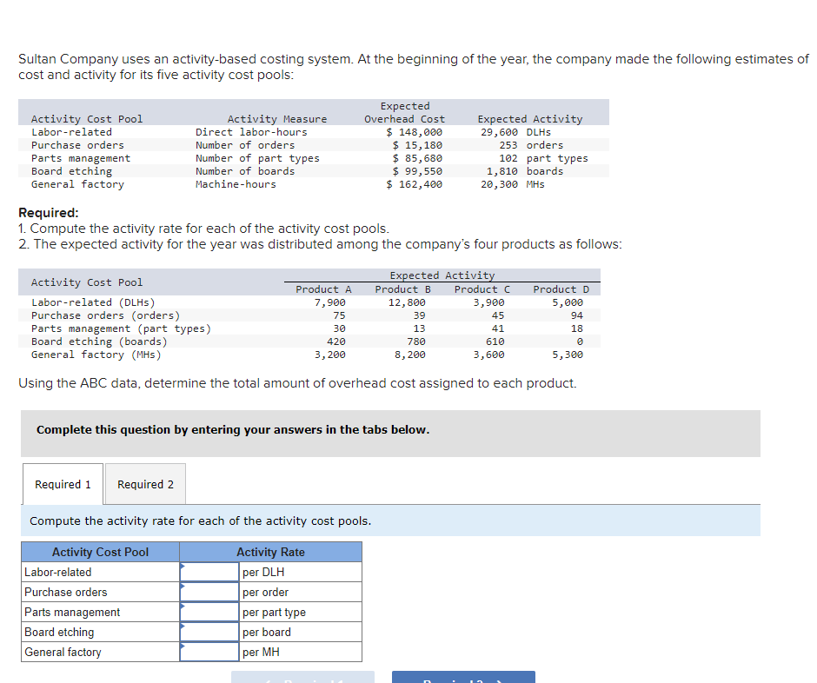Click the blue corner marker in Labor-related cell
This screenshot has height=683, width=817.
click(183, 566)
